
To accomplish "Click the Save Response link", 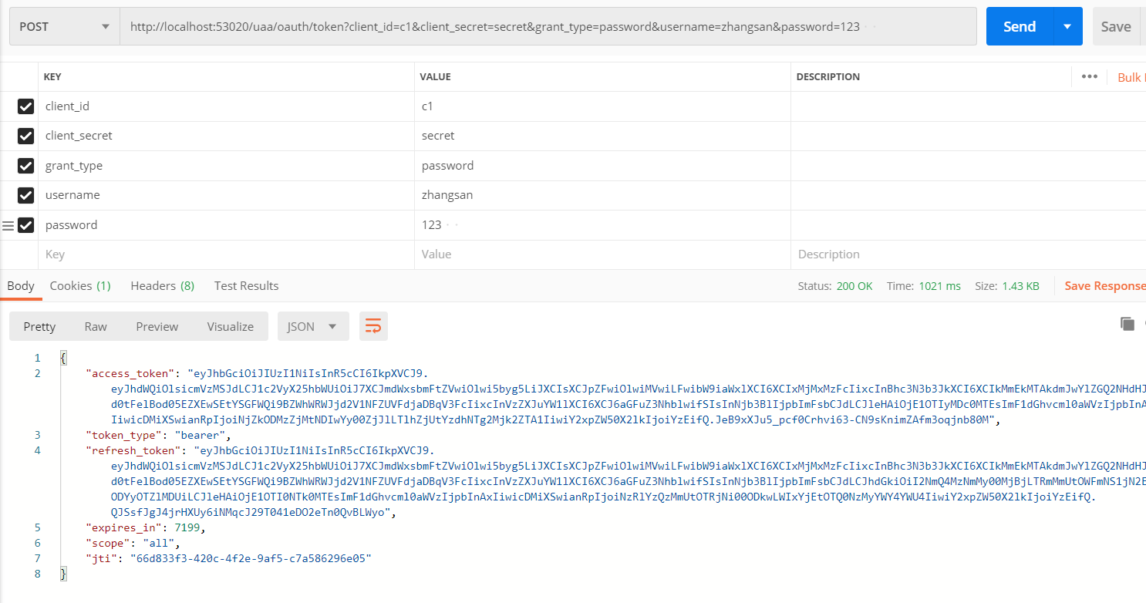I will 1104,286.
